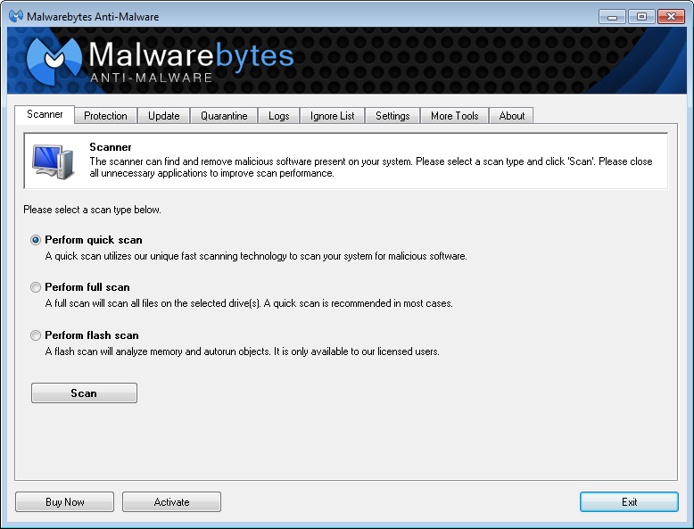Viewport: 694px width, 529px height.
Task: Switch to the Protection tab
Action: (x=105, y=116)
